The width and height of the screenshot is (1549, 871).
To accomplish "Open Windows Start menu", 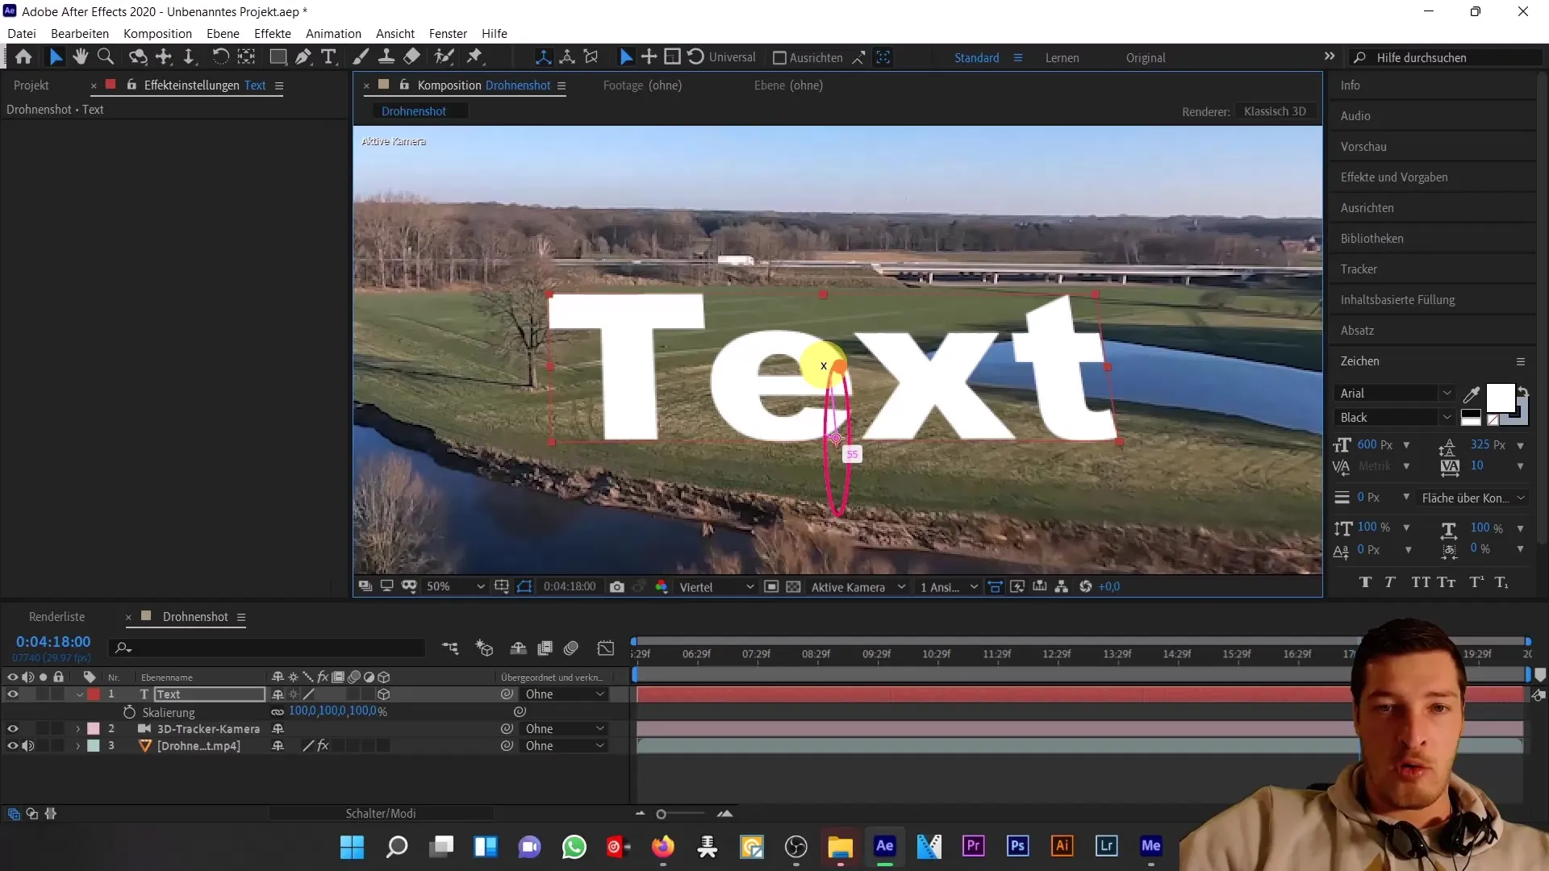I will point(352,847).
